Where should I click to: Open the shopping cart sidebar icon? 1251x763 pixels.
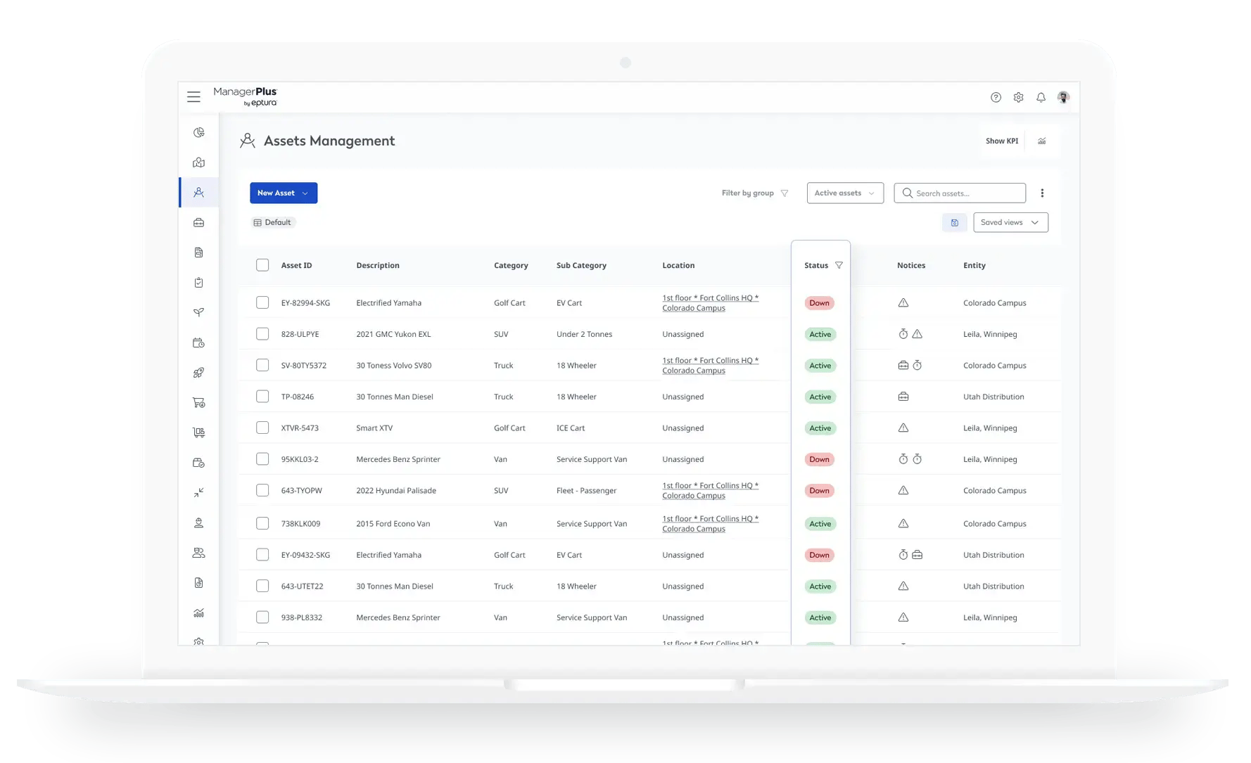pyautogui.click(x=199, y=403)
